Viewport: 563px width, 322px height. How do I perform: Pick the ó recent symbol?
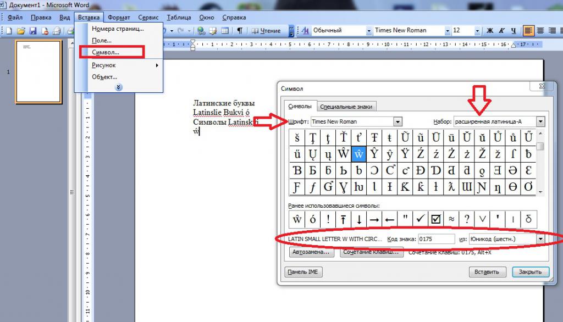312,219
